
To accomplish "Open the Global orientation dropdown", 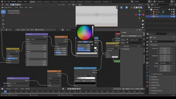I will tap(63, 5).
